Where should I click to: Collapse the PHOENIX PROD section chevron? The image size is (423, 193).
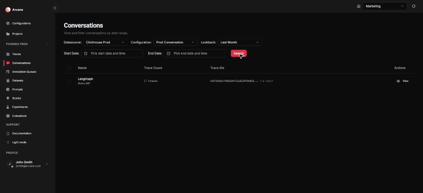[x=47, y=44]
